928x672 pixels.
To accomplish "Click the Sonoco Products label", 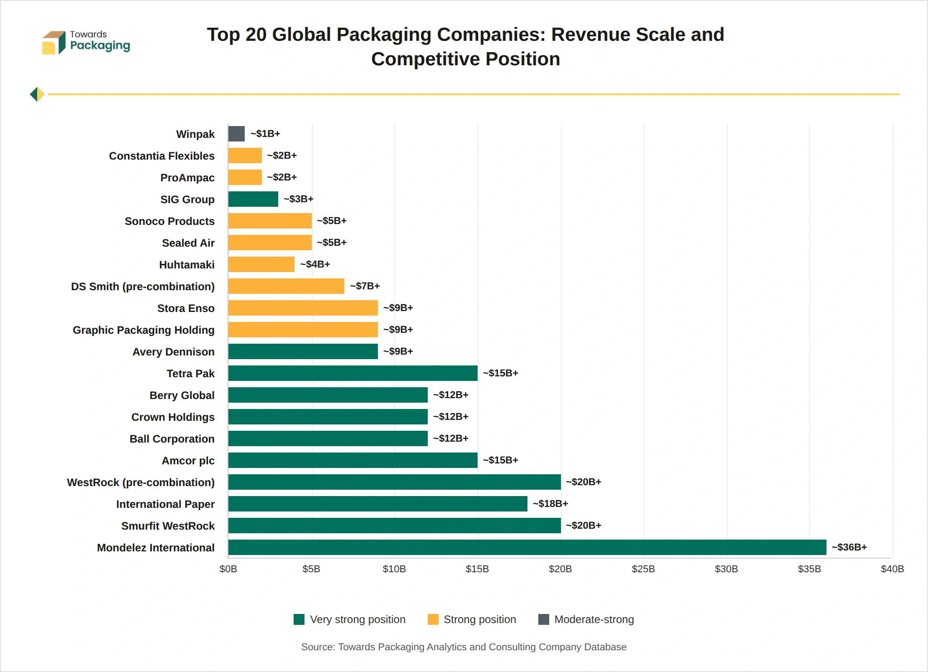I will point(169,221).
